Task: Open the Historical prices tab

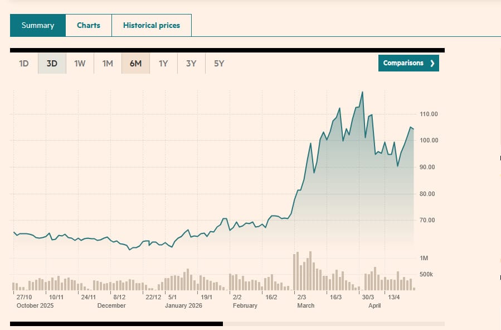Action: click(151, 26)
